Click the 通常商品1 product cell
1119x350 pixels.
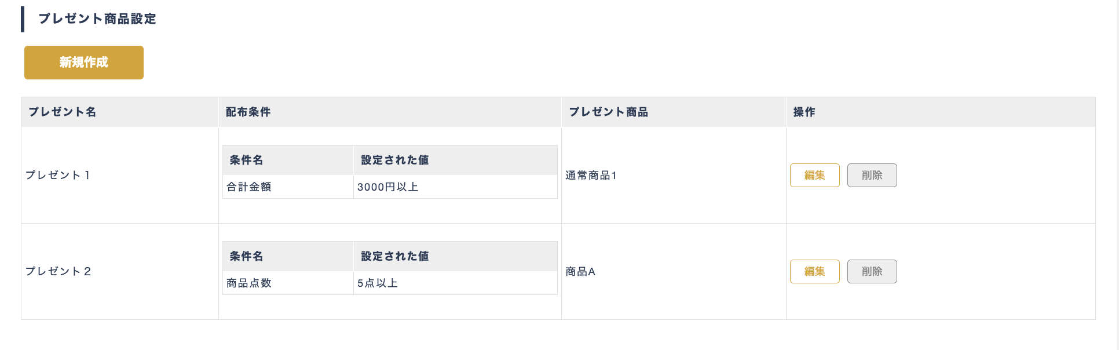tap(591, 175)
